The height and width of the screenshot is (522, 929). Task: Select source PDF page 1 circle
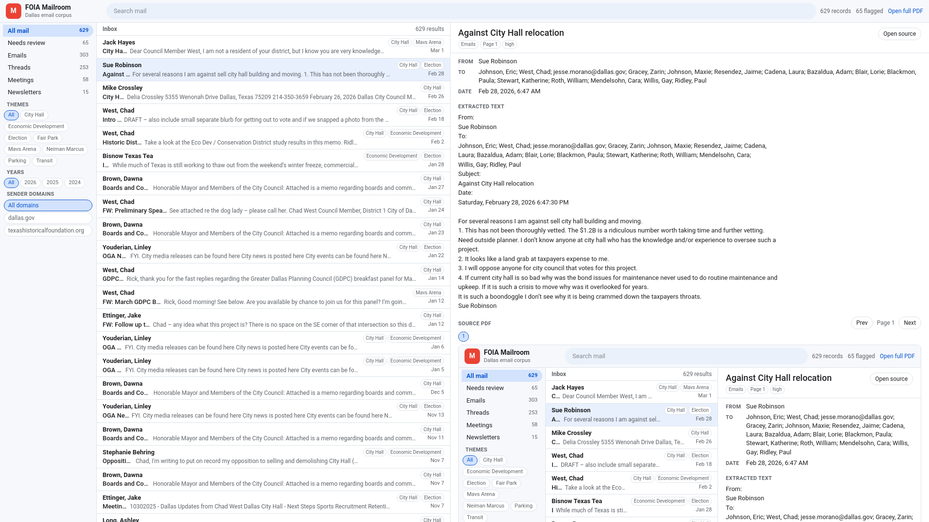[464, 336]
